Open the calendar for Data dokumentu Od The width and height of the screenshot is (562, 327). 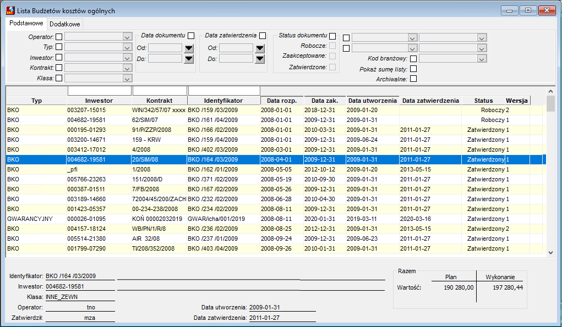pos(189,48)
